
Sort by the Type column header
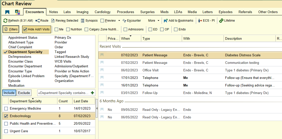[161, 39]
